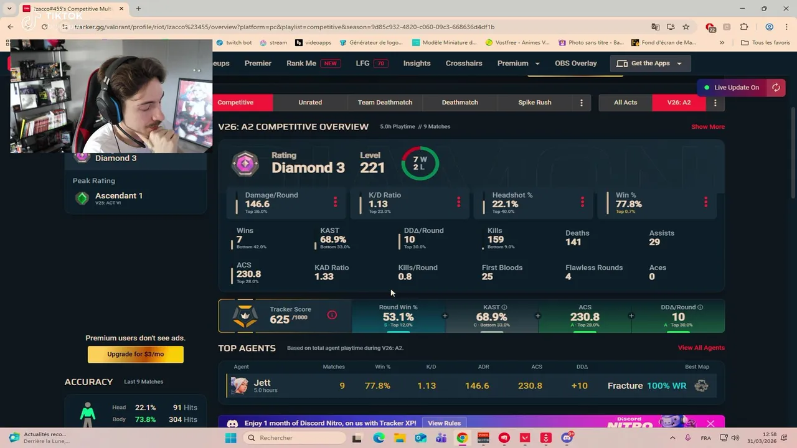Switch to the Team Deathmatch tab
797x448 pixels.
click(x=385, y=103)
